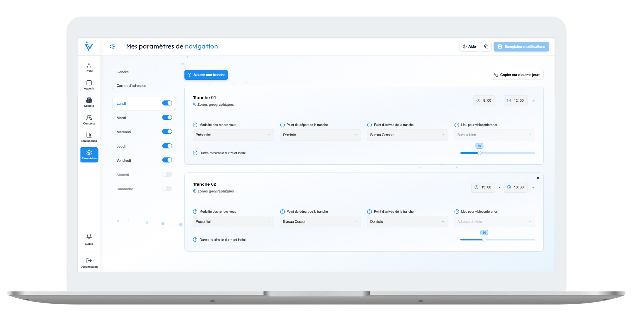Open the Carnet d'adresses section
Image resolution: width=633 pixels, height=312 pixels.
click(131, 86)
